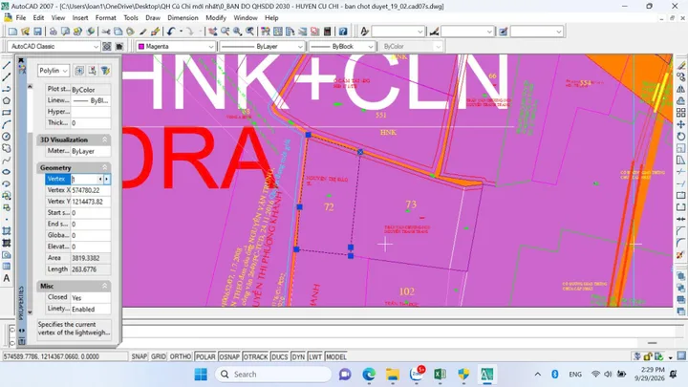Image resolution: width=688 pixels, height=387 pixels.
Task: Open the Edit menu
Action: [x=38, y=18]
